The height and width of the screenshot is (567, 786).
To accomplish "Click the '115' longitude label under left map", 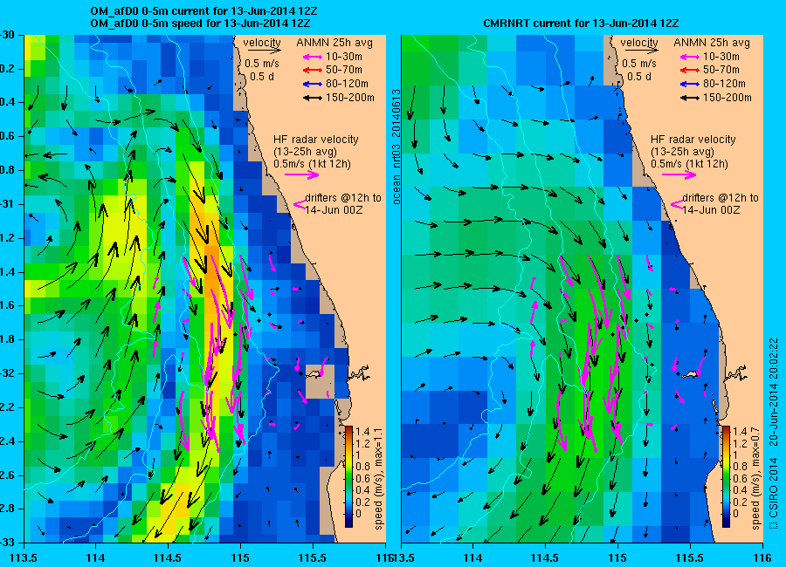I will [240, 557].
